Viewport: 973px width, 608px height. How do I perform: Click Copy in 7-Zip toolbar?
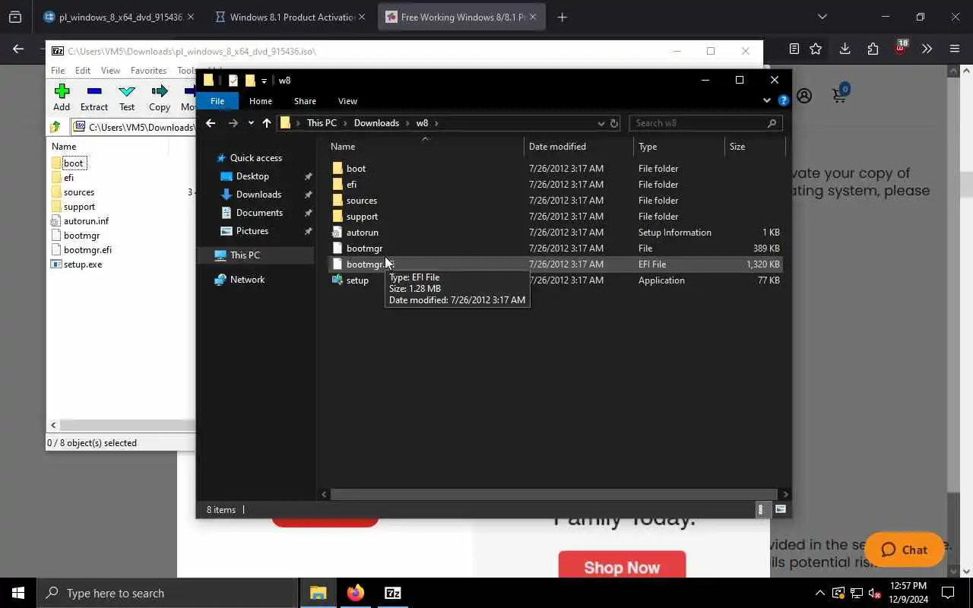(x=160, y=98)
